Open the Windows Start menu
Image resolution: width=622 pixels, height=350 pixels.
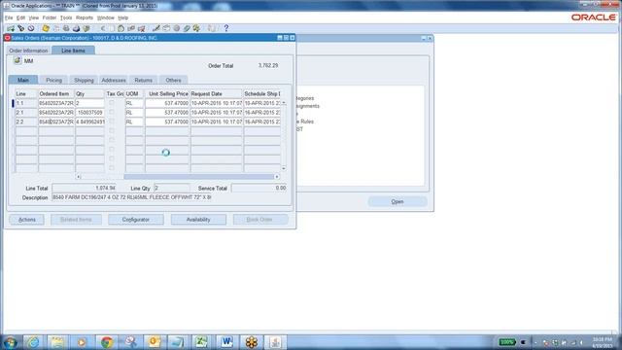(x=10, y=342)
